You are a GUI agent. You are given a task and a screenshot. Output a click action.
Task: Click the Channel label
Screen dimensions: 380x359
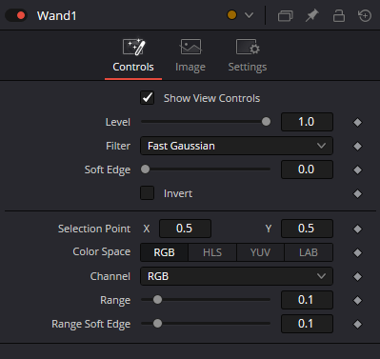110,276
